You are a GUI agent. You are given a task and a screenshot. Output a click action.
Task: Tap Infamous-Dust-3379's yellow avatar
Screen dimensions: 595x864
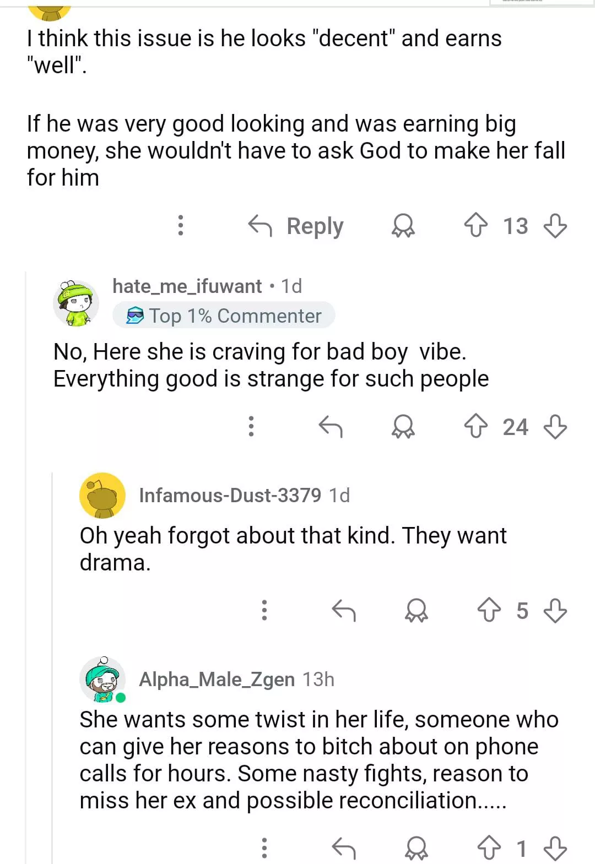coord(102,496)
